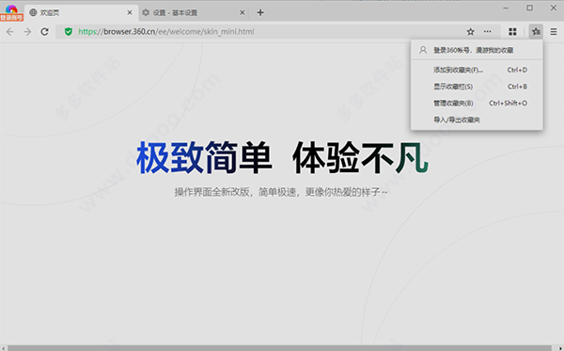Choose 导入/导出收藏夹 menu item
The height and width of the screenshot is (351, 564).
(x=477, y=120)
